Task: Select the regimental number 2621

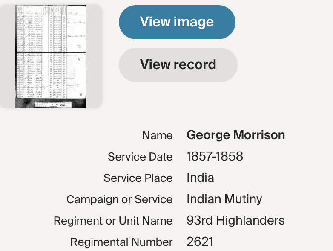Action: click(x=200, y=242)
